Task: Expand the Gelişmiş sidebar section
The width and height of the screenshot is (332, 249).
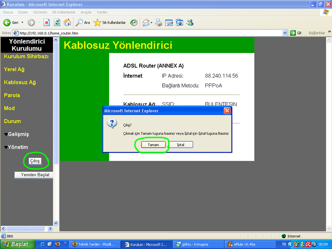Action: tap(17, 134)
